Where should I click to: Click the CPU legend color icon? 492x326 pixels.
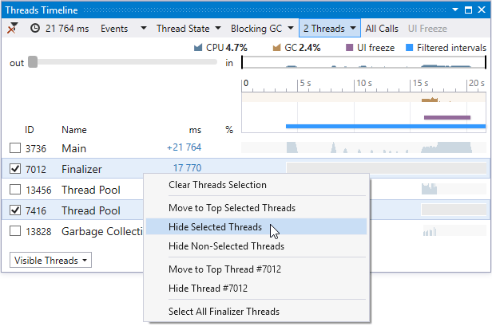click(199, 48)
